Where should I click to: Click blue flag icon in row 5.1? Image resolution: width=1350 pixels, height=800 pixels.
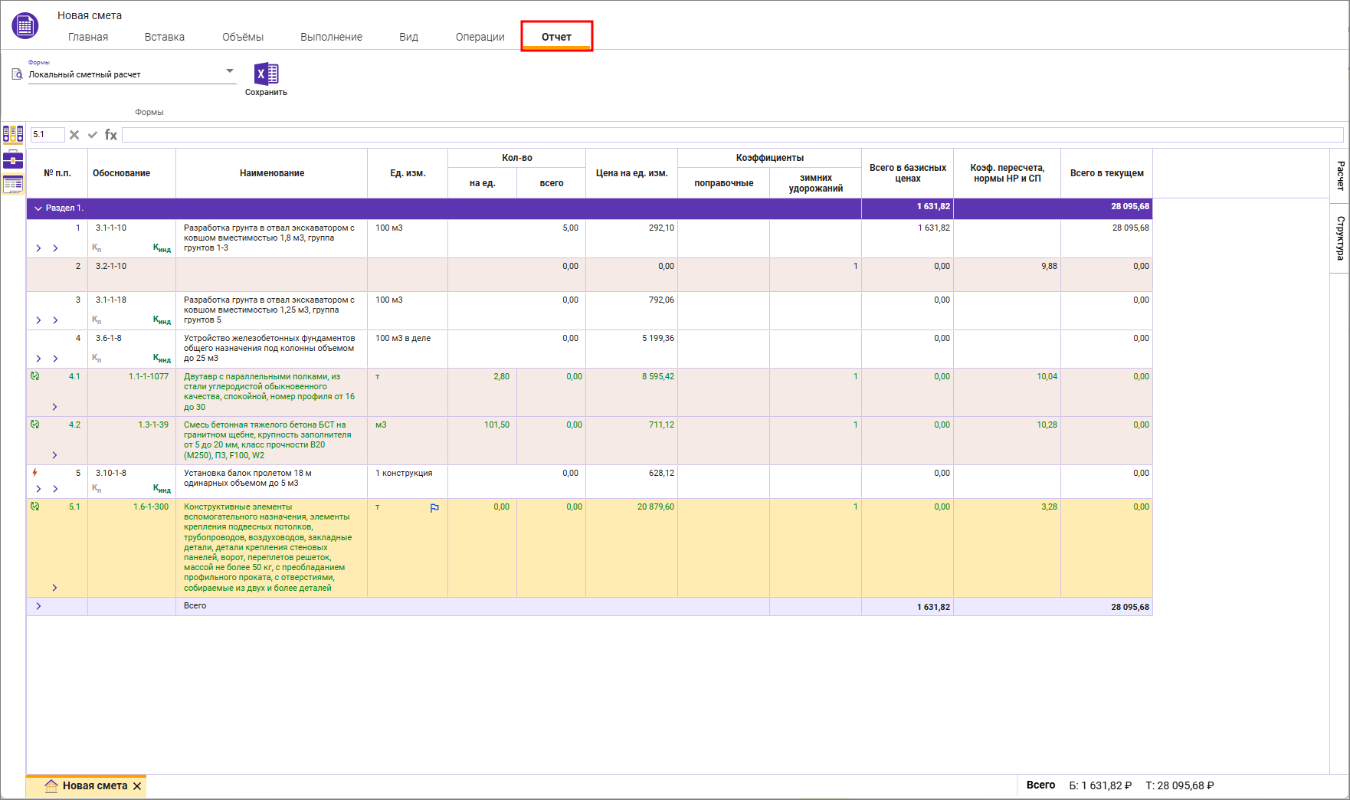(434, 508)
